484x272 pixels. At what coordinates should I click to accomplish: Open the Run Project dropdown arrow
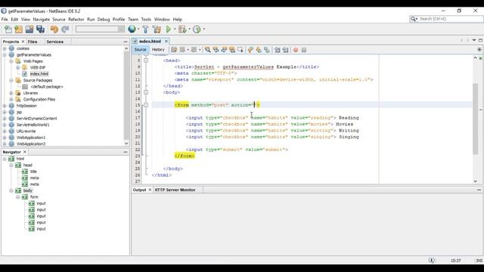tap(175, 29)
